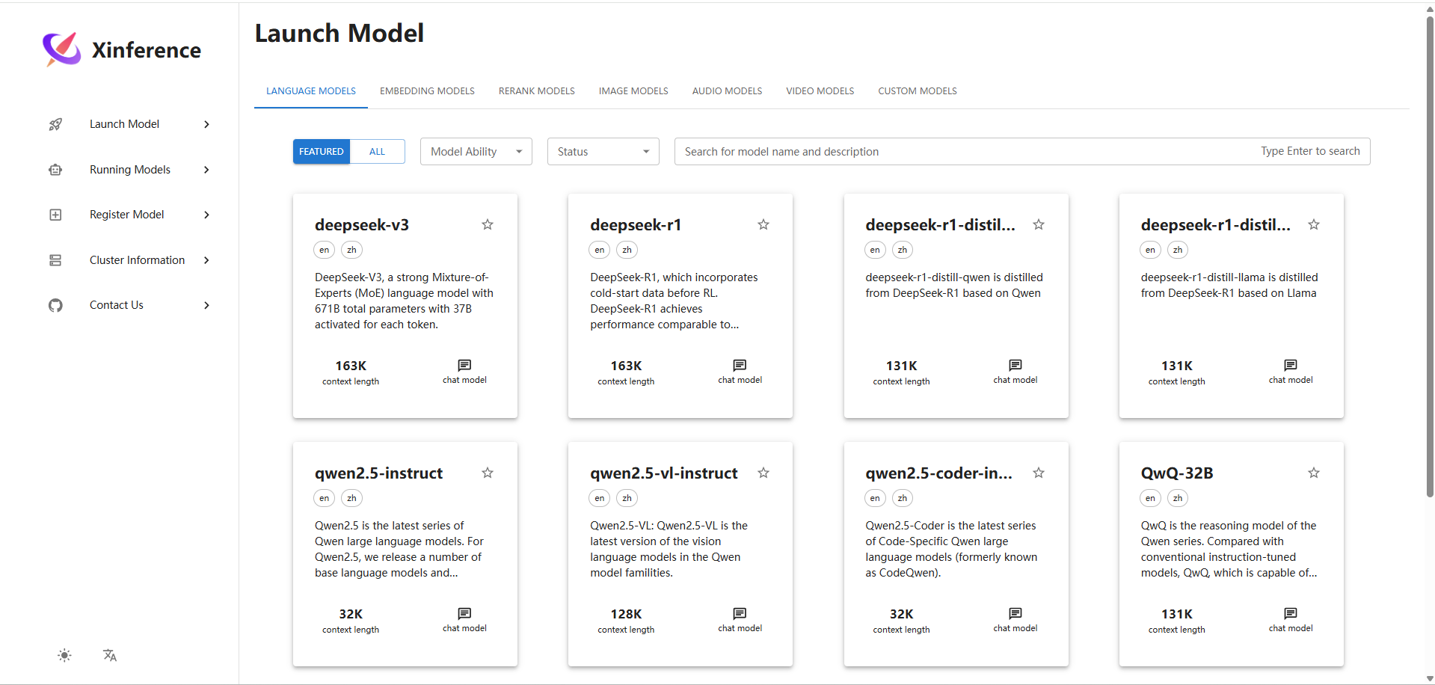The width and height of the screenshot is (1435, 685).
Task: Select the FEATURED filter toggle
Action: pyautogui.click(x=322, y=152)
